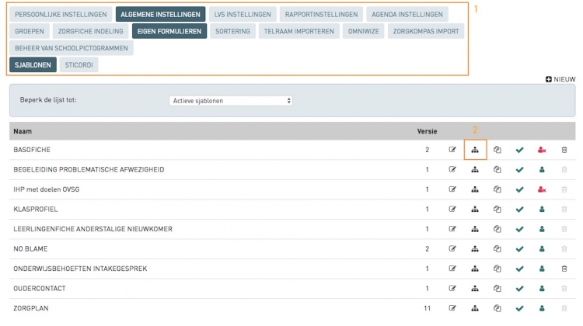Go to the ZORGFICHE INDELING tab

89,31
